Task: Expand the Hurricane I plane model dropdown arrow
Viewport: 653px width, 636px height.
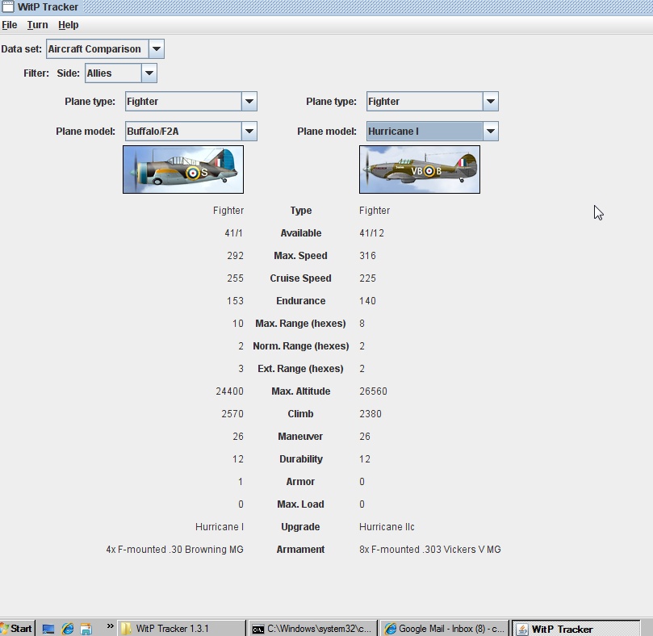Action: click(x=491, y=132)
